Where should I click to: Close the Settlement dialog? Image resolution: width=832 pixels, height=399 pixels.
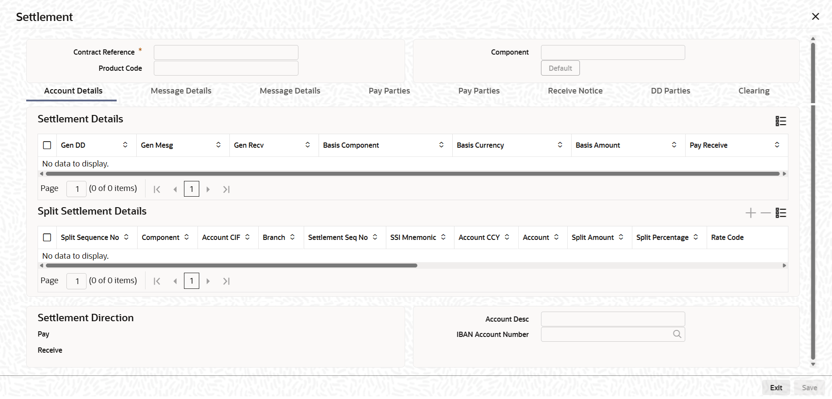[x=815, y=17]
